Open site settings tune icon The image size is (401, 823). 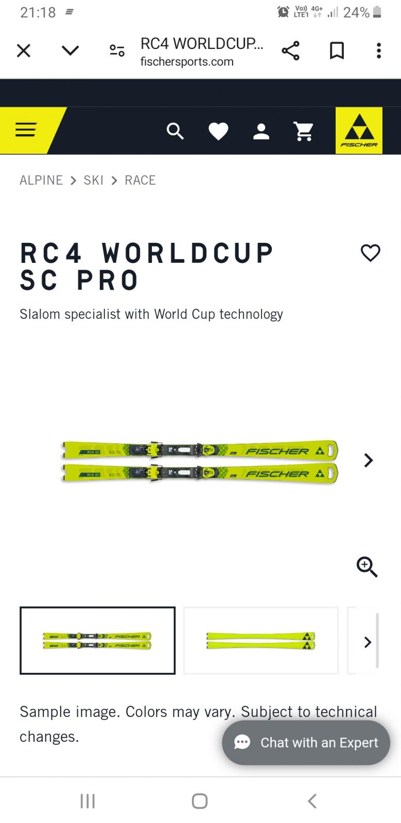117,51
